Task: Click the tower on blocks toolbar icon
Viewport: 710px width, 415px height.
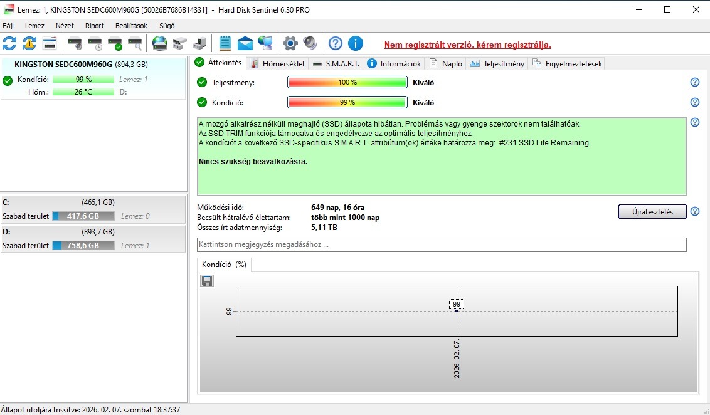Action: coord(199,43)
